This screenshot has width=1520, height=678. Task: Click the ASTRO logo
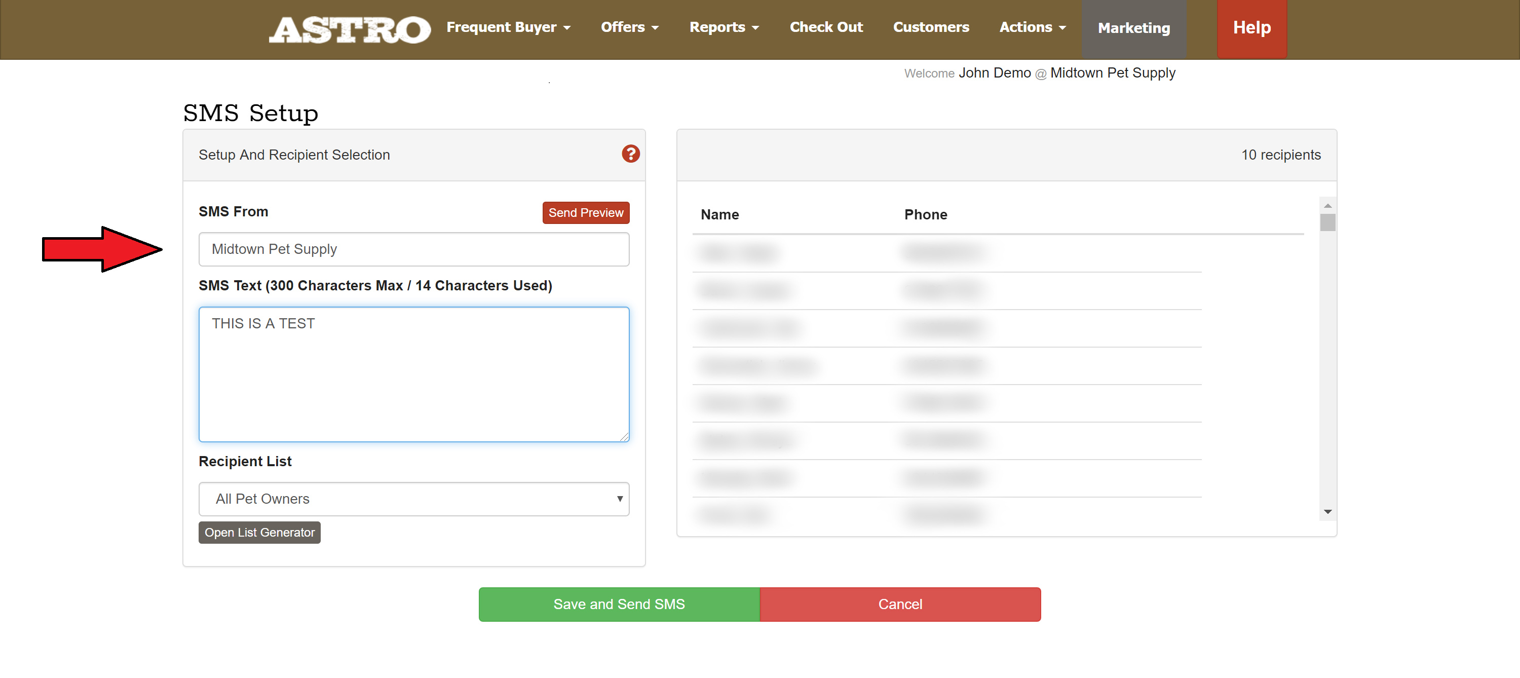(349, 29)
